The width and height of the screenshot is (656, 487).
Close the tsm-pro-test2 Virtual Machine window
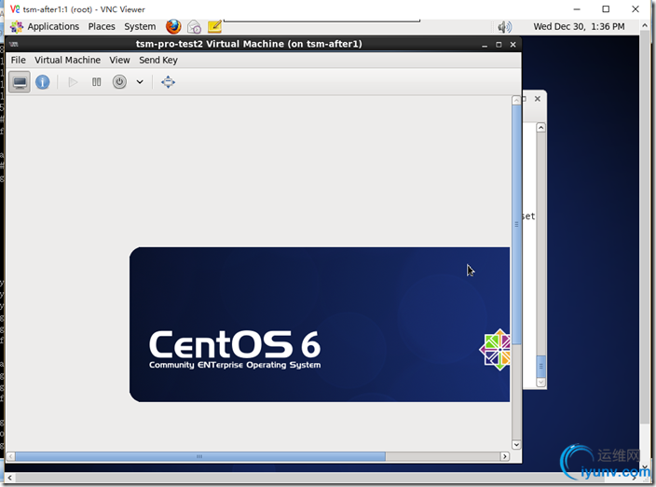click(512, 45)
